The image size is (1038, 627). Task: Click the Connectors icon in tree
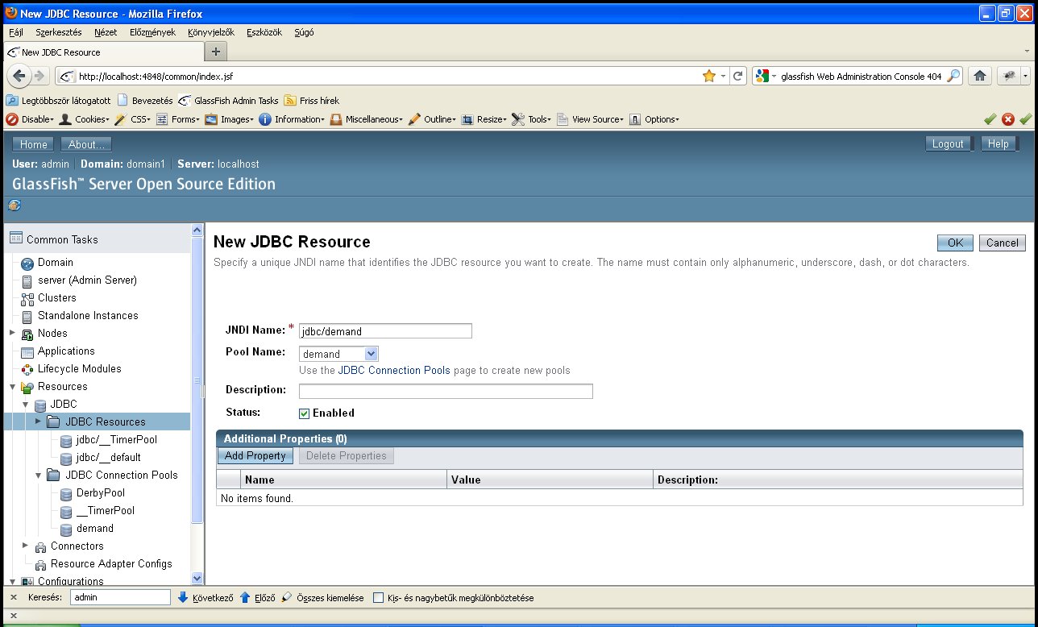[x=40, y=546]
